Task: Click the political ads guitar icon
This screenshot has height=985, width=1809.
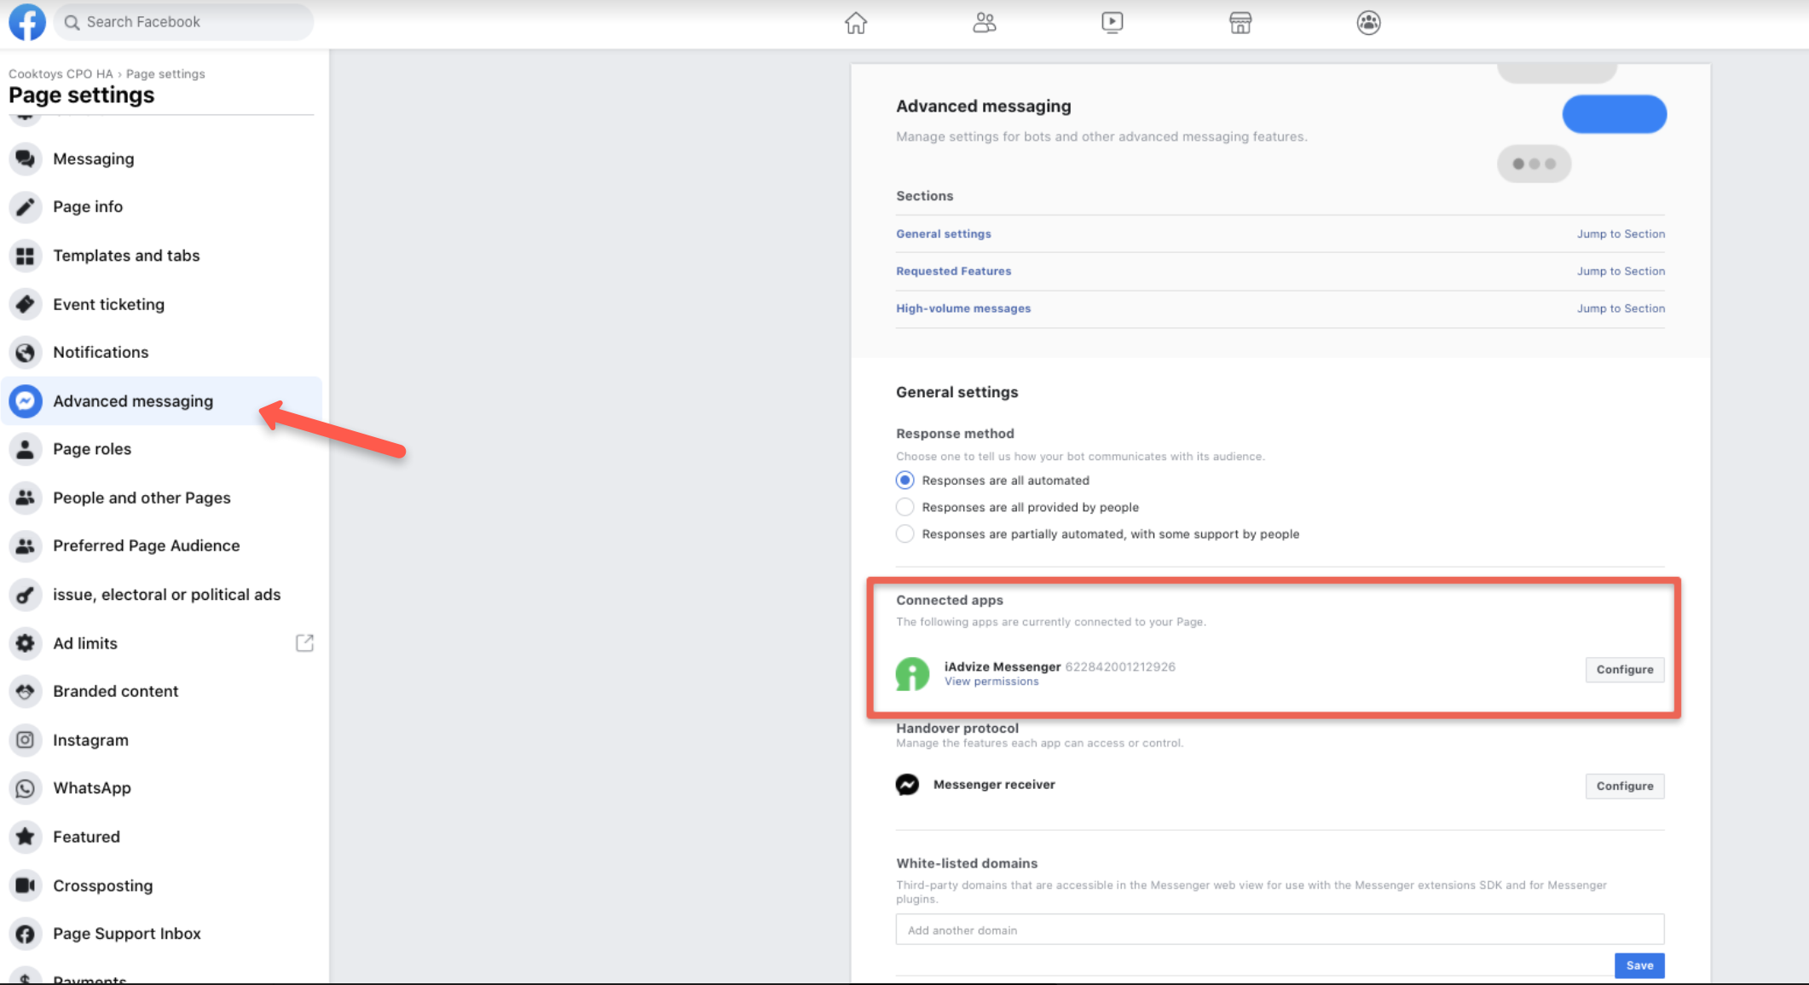Action: pos(26,595)
